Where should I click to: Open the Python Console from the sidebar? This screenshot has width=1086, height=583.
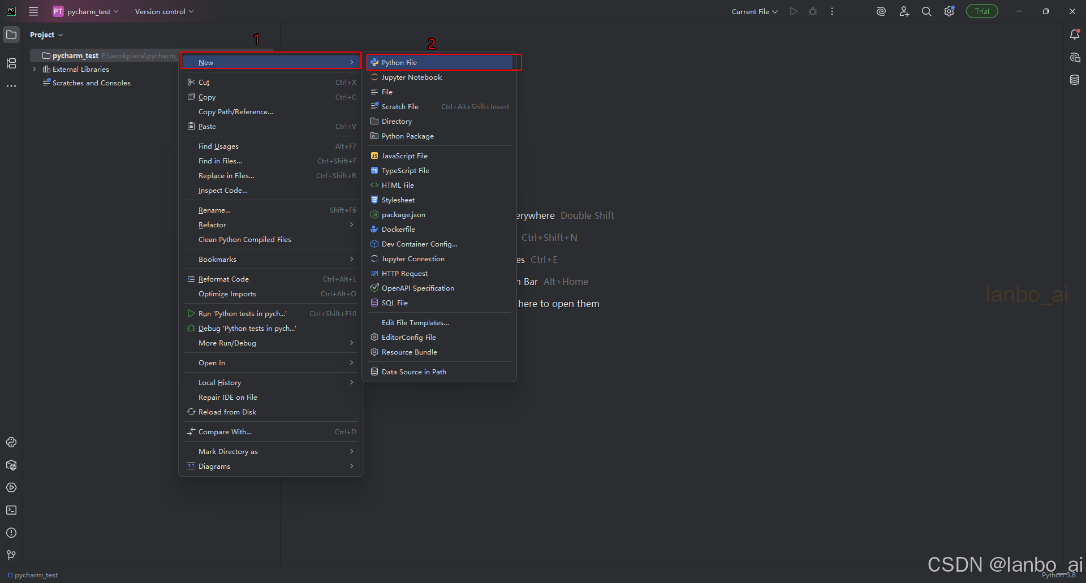(x=11, y=442)
